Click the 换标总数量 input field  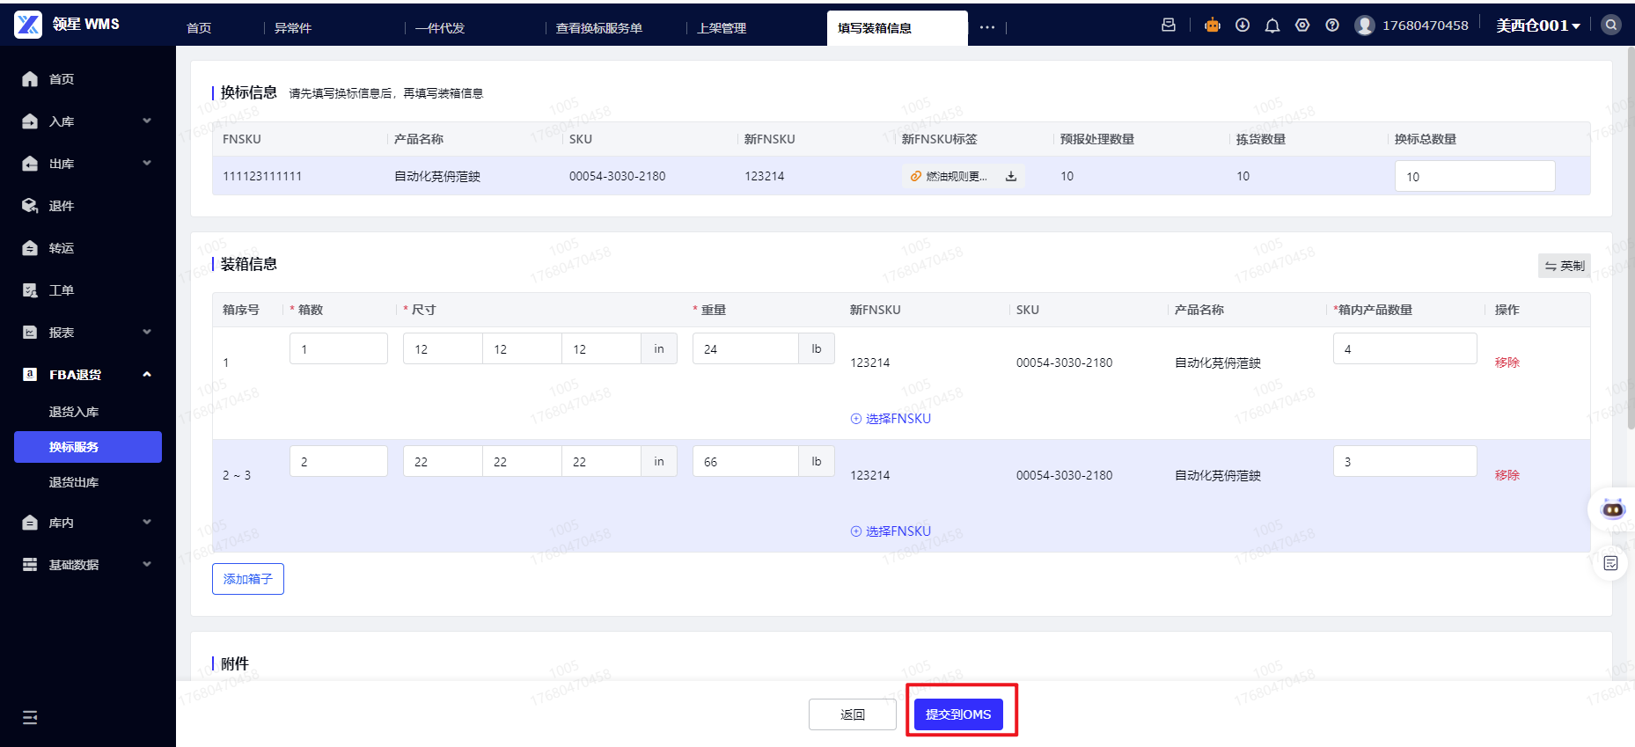(1474, 177)
